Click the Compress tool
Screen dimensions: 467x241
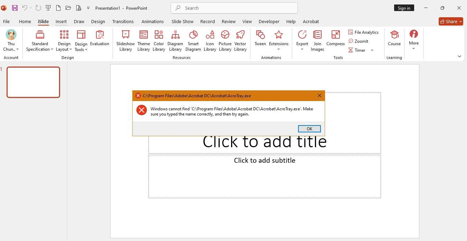pos(335,38)
